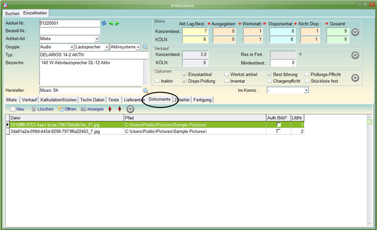Open the Gruppe dropdown showing Audio
Image resolution: width=377 pixels, height=230 pixels.
(72, 47)
